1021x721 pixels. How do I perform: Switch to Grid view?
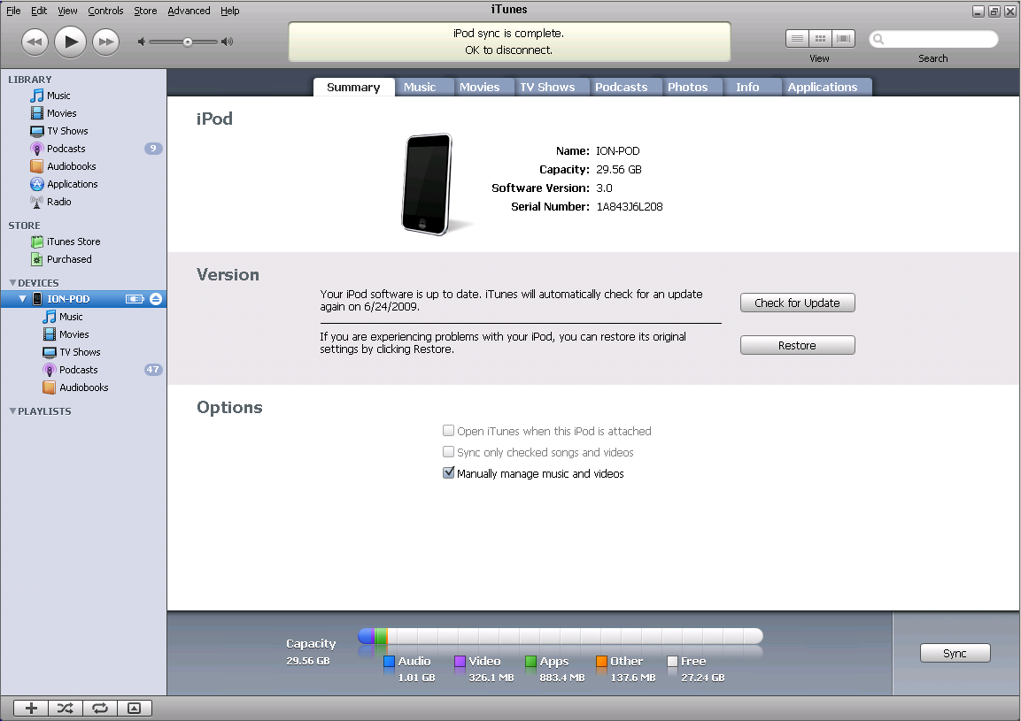click(821, 39)
